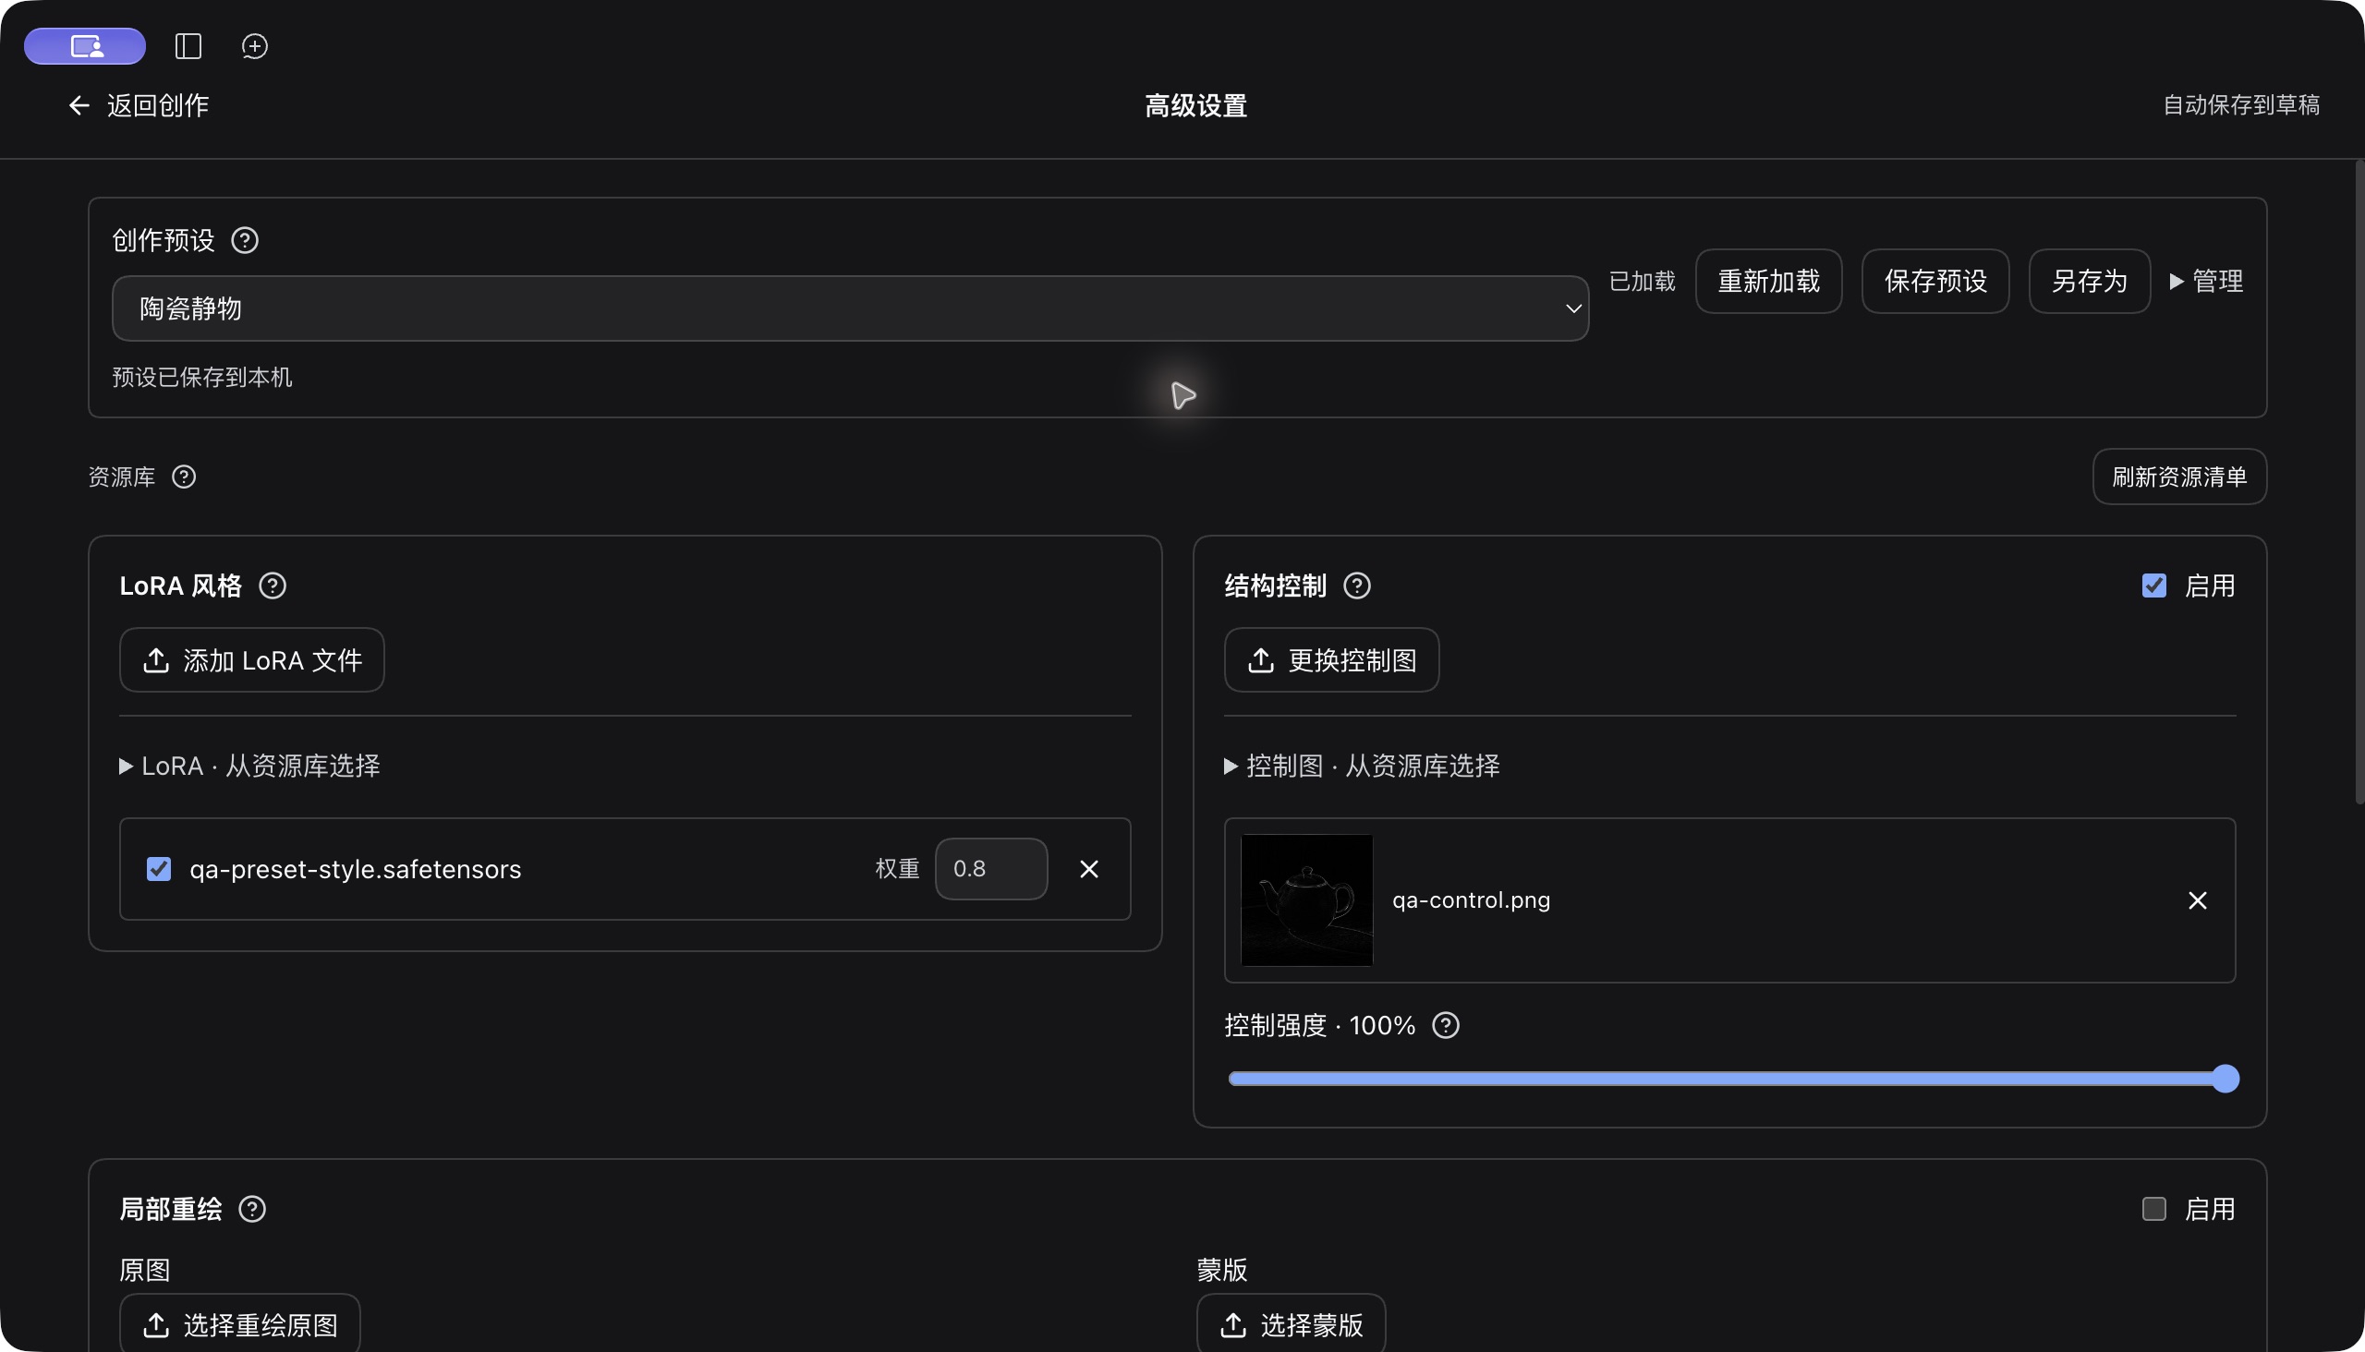The image size is (2365, 1352).
Task: Click 更换控制图 button
Action: [1332, 660]
